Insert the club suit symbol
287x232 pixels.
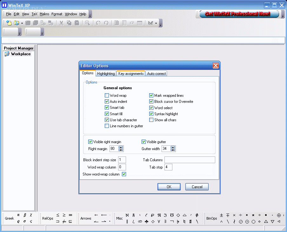pos(146,222)
